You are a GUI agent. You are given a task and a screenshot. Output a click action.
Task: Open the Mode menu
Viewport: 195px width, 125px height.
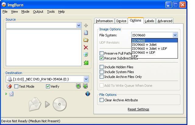tap(25, 12)
